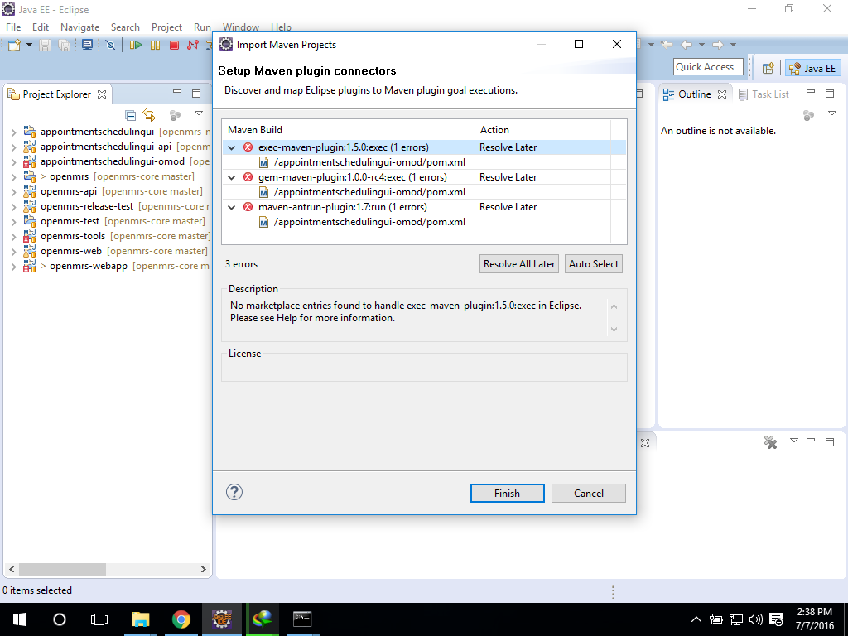Click the Focus on Active Task icon in Project Explorer
This screenshot has height=636, width=848.
175,115
